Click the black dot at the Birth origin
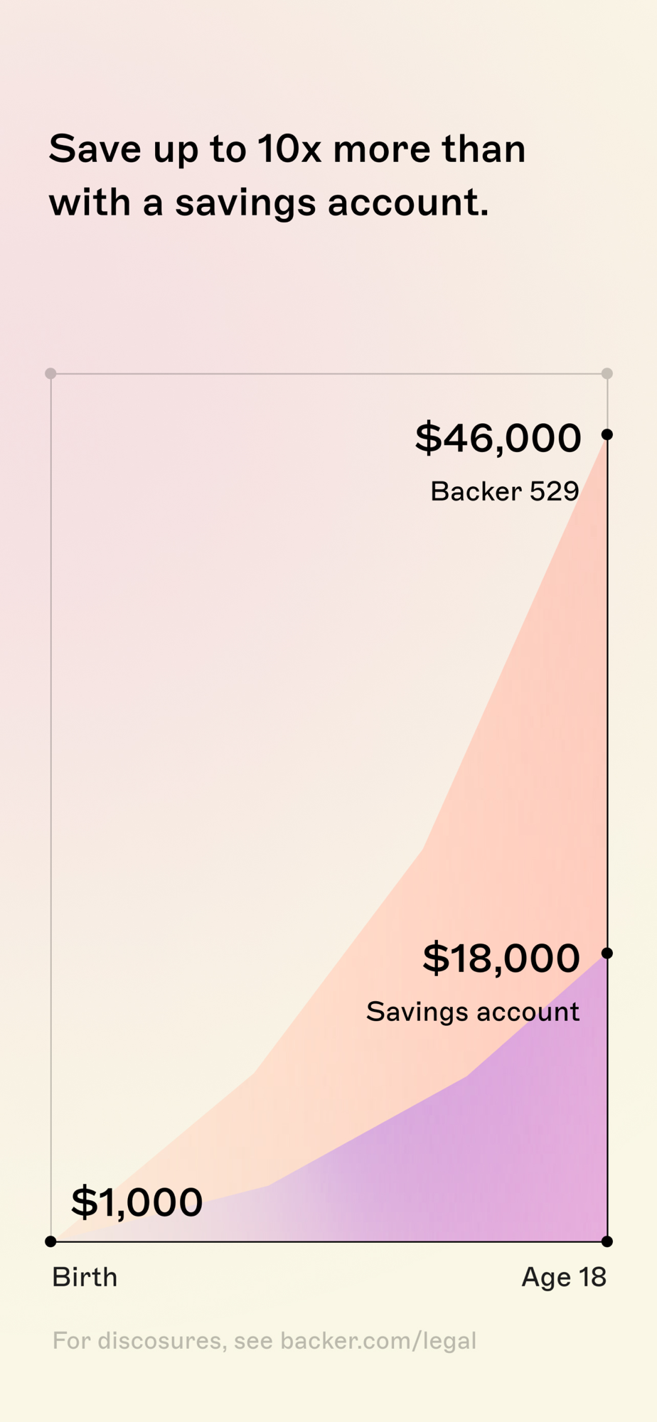This screenshot has height=1422, width=657. 50,1241
